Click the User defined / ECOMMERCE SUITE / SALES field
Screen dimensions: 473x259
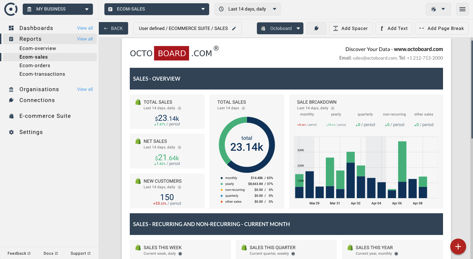187,28
